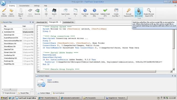Pin the Recent Files panel
The height and width of the screenshot is (100, 177).
(30, 22)
